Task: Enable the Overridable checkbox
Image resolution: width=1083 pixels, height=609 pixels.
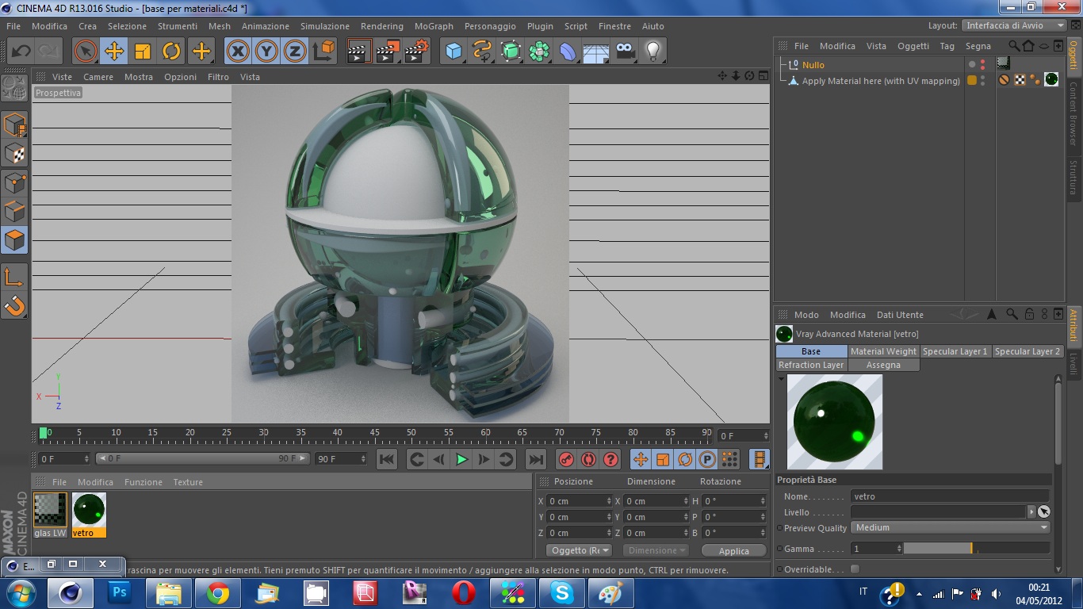Action: [855, 569]
